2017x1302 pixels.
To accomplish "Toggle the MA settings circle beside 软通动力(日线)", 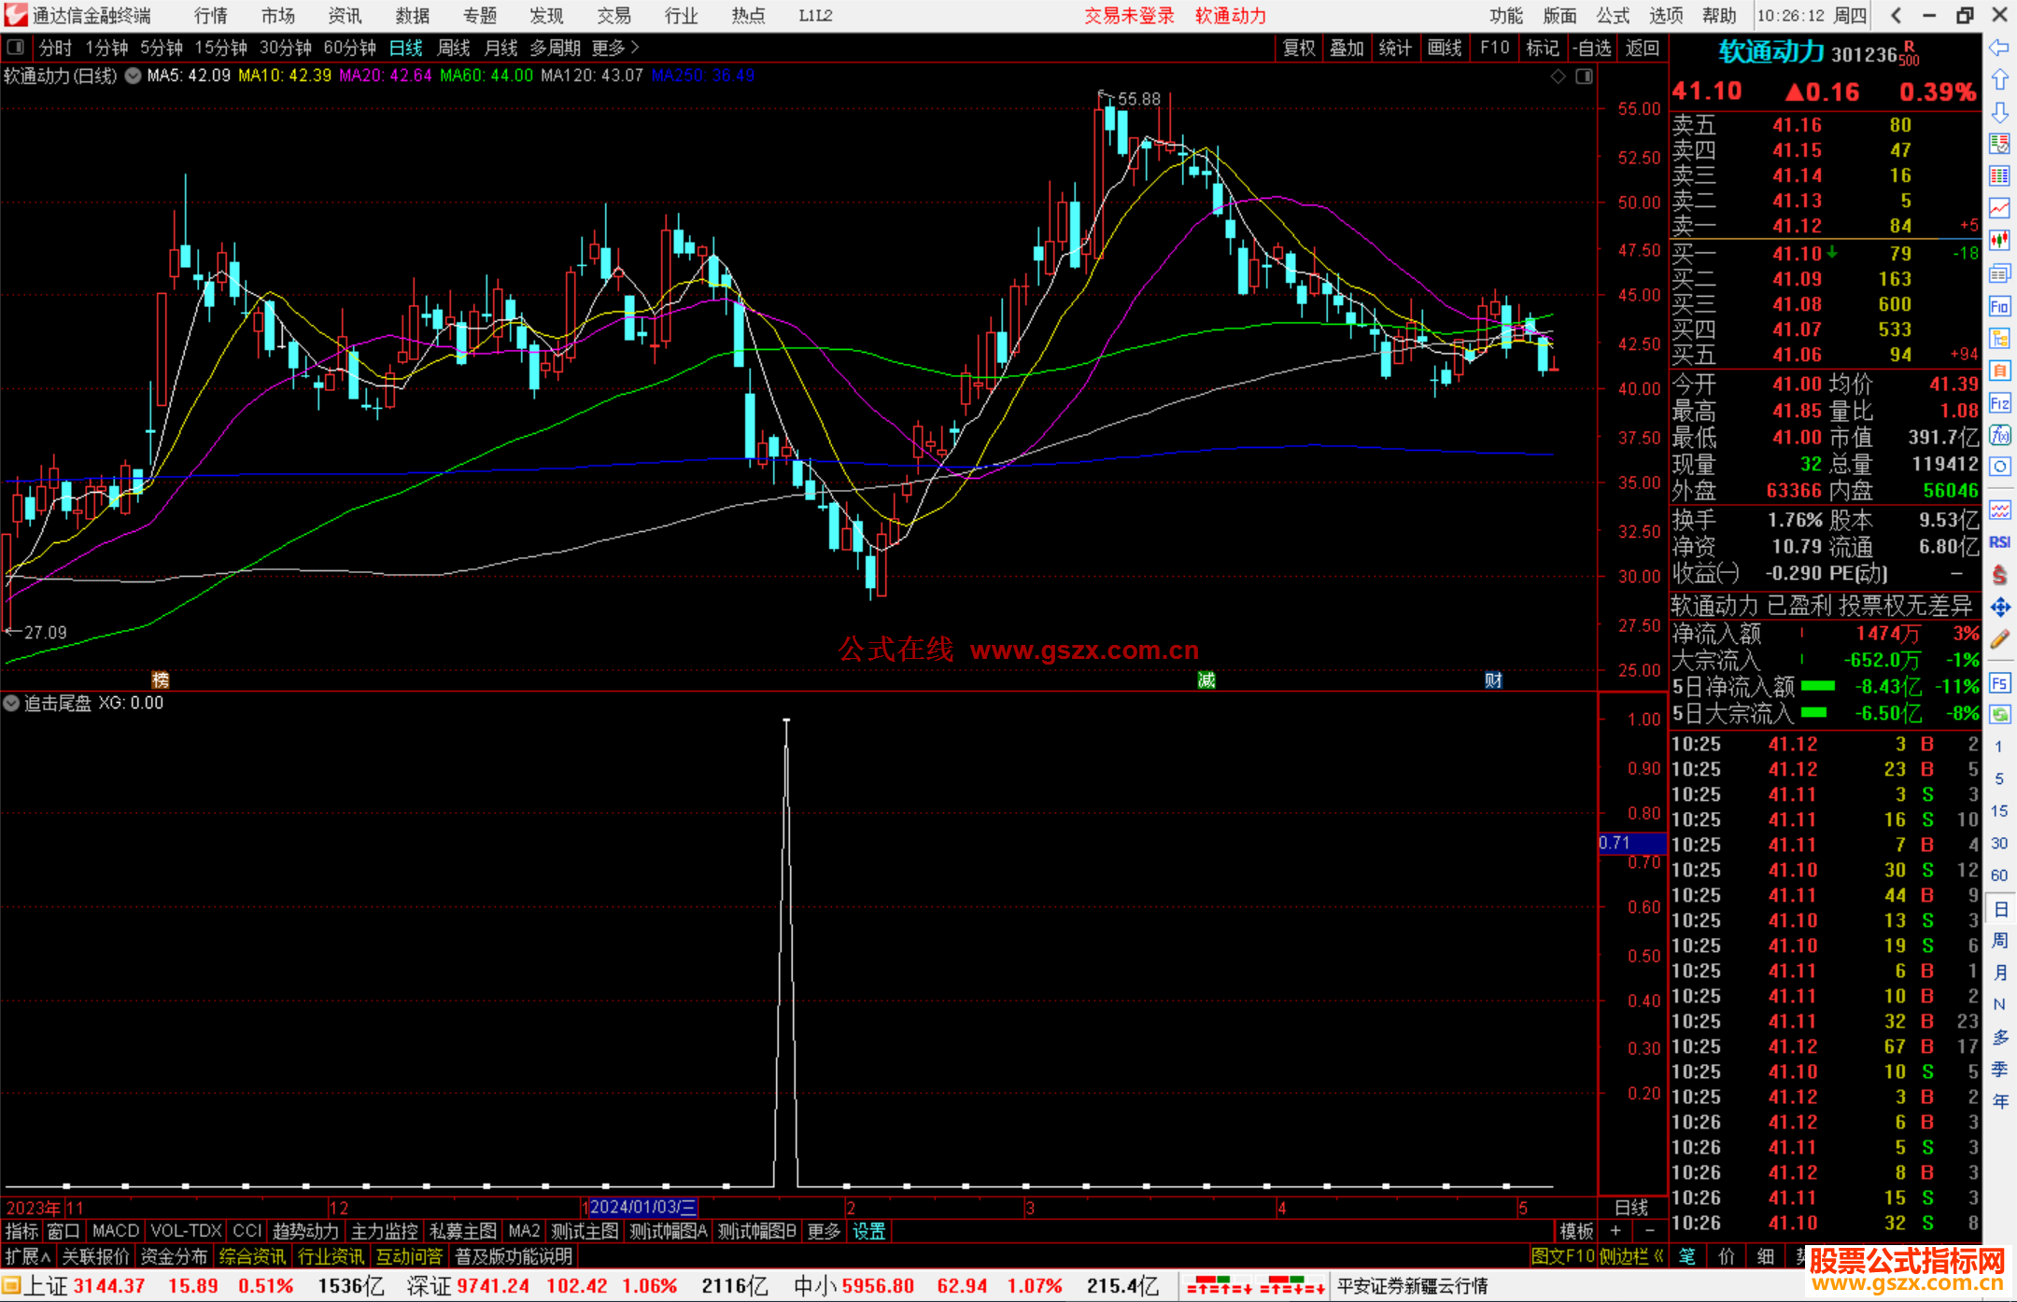I will point(134,76).
